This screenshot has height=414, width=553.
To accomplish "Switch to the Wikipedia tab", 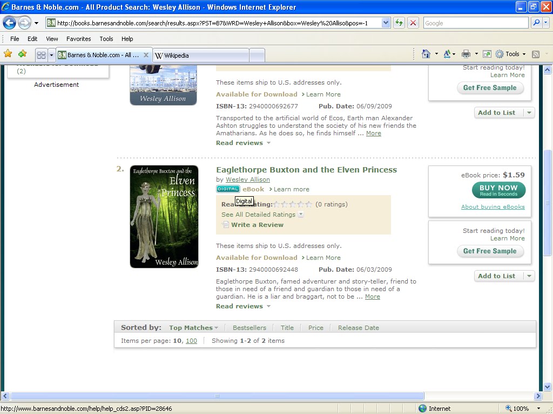I will click(200, 55).
